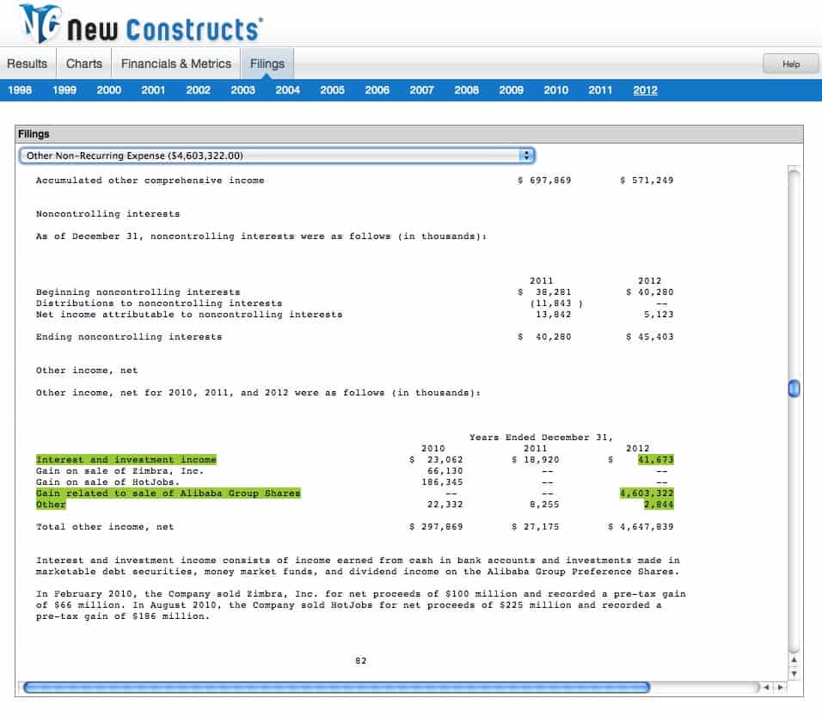Click the total value $ 4,647,839
This screenshot has width=822, height=717.
641,527
